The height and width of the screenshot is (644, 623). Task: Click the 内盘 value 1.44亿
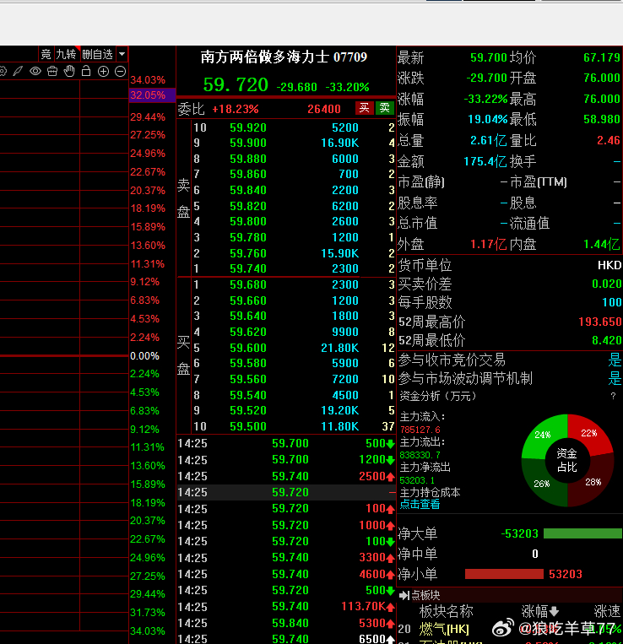(x=602, y=245)
